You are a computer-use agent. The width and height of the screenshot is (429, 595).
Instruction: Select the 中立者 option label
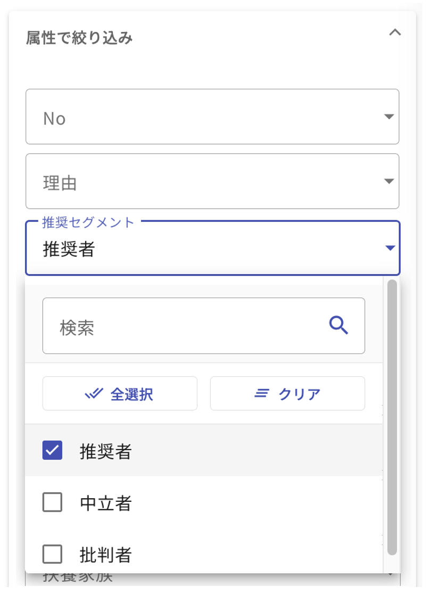(x=106, y=503)
